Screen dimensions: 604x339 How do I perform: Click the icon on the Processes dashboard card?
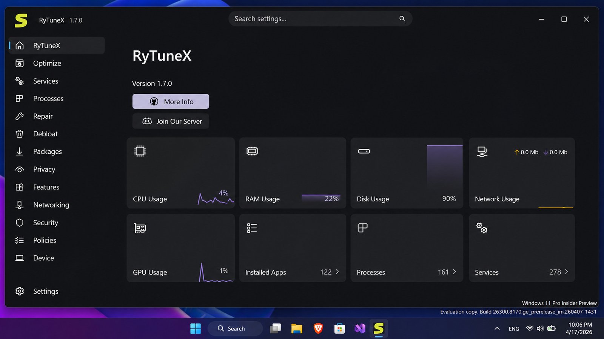[x=363, y=228]
